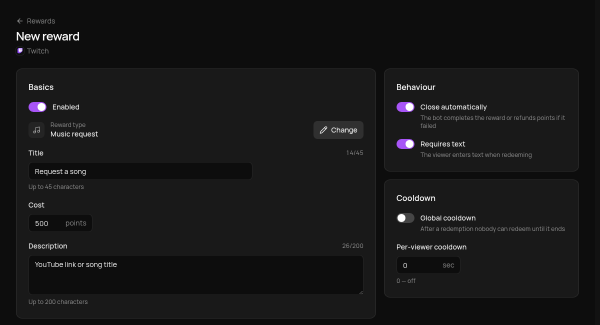Enable the Global cooldown switch
600x325 pixels.
[405, 218]
